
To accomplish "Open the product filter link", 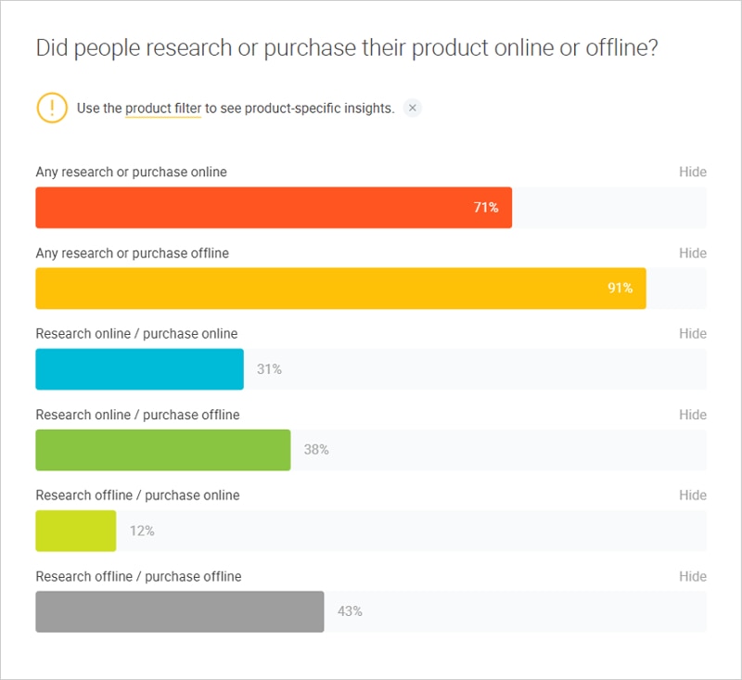I will 163,109.
